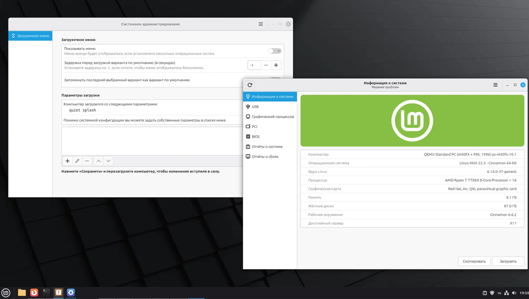The height and width of the screenshot is (299, 529).
Task: Click the Параметры загрузки section heading
Action: 80,95
